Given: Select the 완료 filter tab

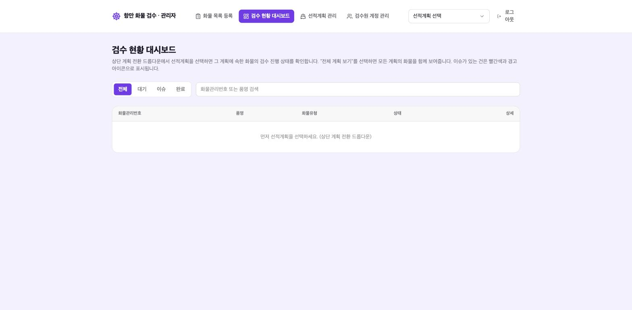Looking at the screenshot, I should coord(181,89).
